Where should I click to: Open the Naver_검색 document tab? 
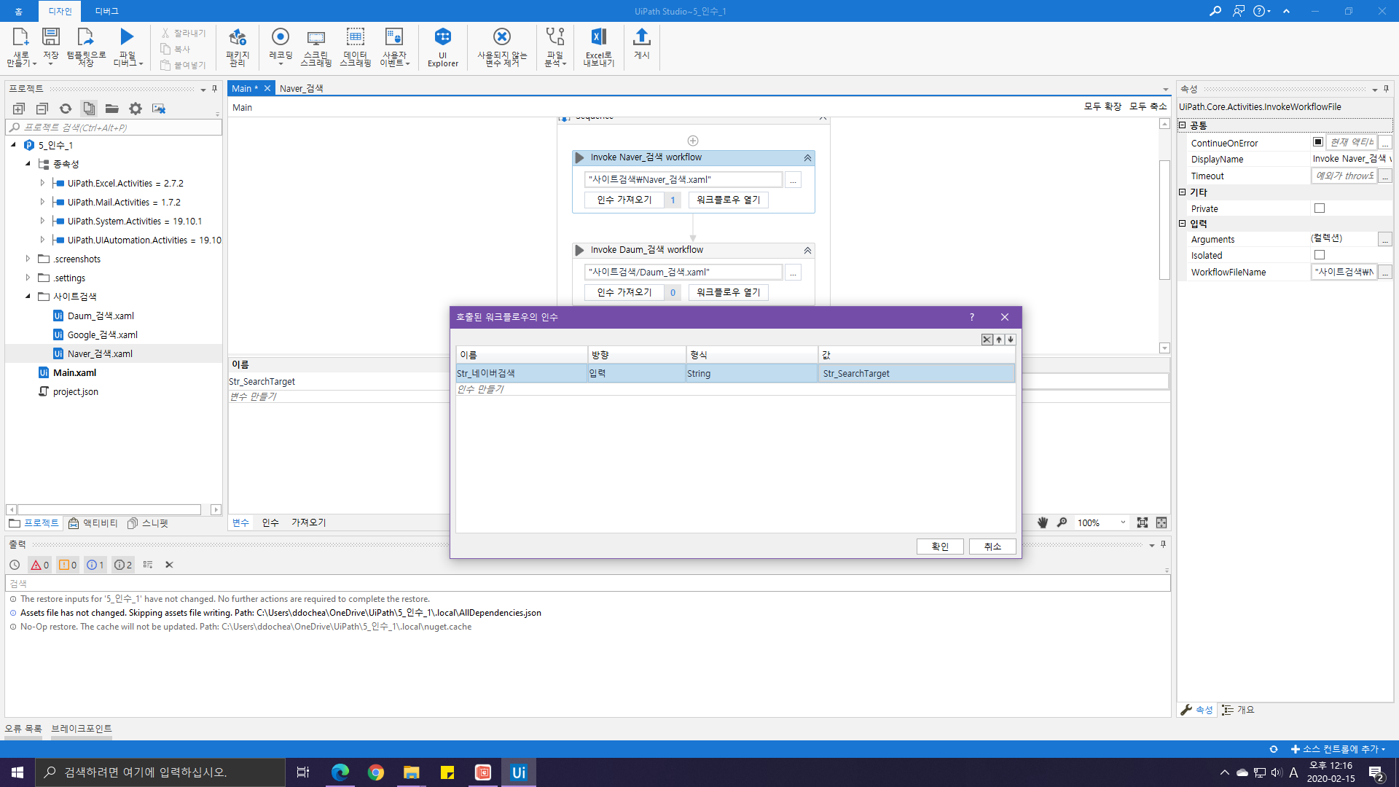tap(301, 88)
